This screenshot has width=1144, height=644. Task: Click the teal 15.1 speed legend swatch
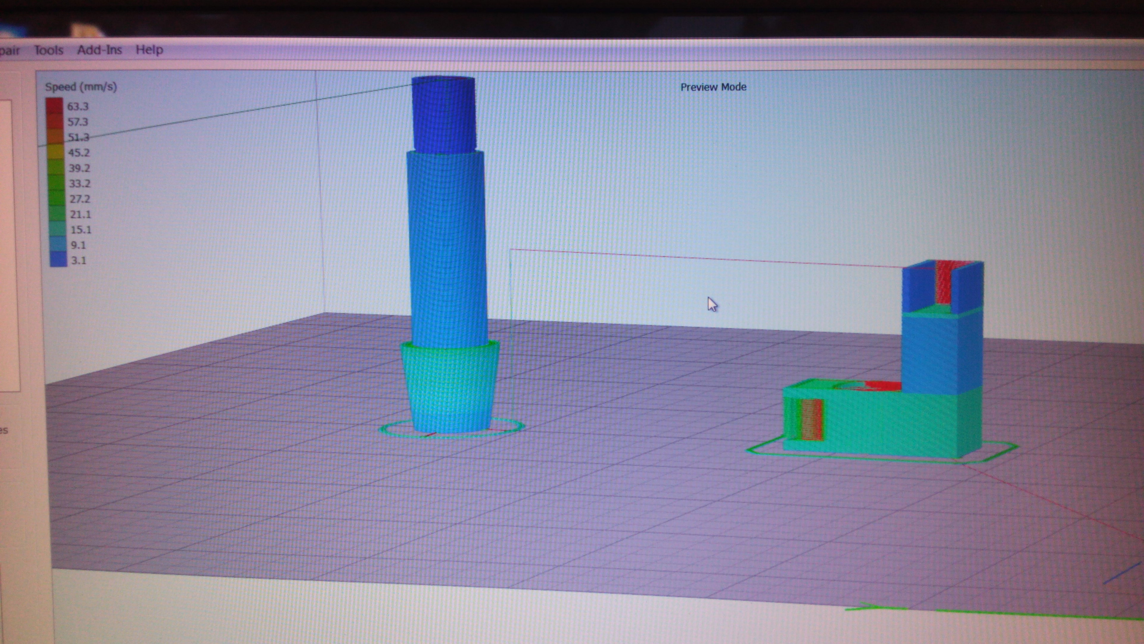(58, 229)
